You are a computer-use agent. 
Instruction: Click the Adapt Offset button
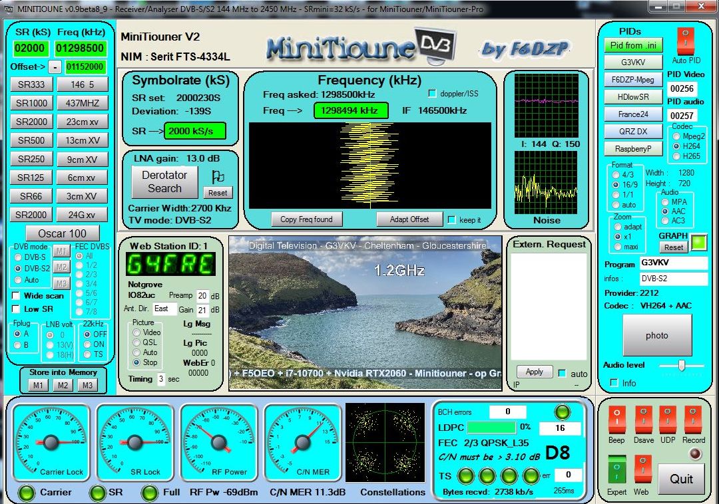409,219
